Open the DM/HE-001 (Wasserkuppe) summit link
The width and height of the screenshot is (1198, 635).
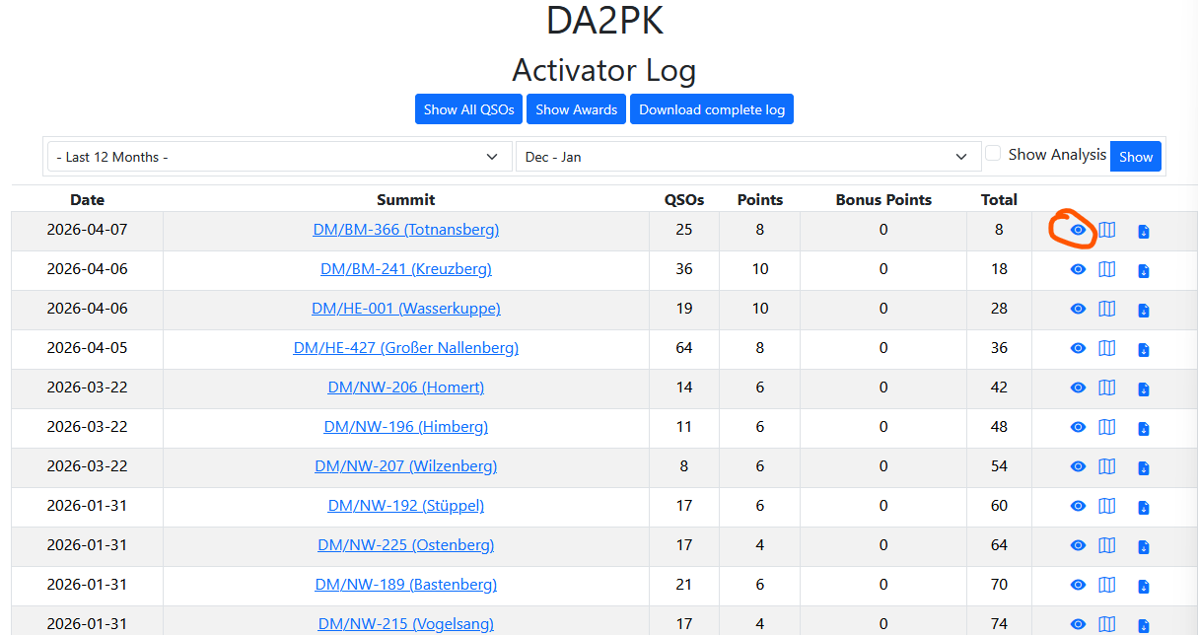pyautogui.click(x=406, y=309)
